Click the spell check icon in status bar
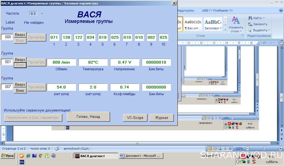The width and height of the screenshot is (284, 166). point(57,149)
